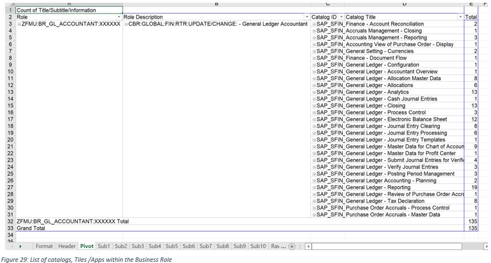
Task: Select 'General Ledger - Allocations' cell
Action: click(x=404, y=85)
